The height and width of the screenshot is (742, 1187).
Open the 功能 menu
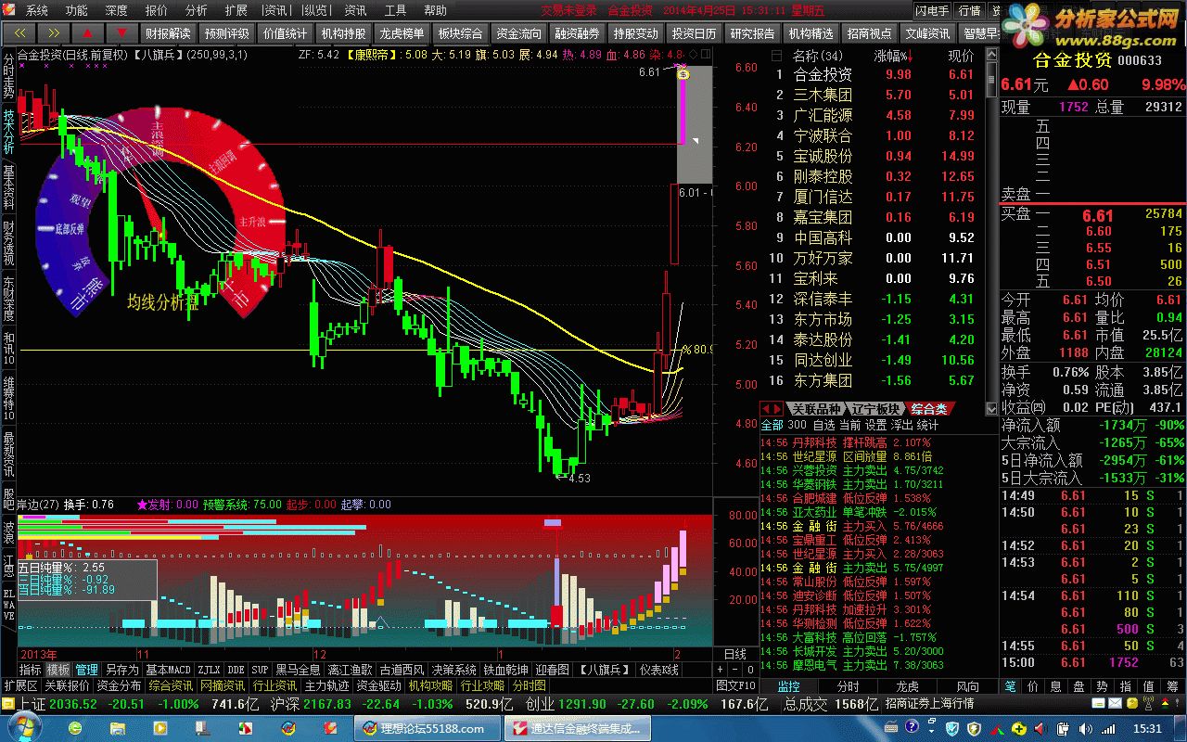pyautogui.click(x=77, y=10)
